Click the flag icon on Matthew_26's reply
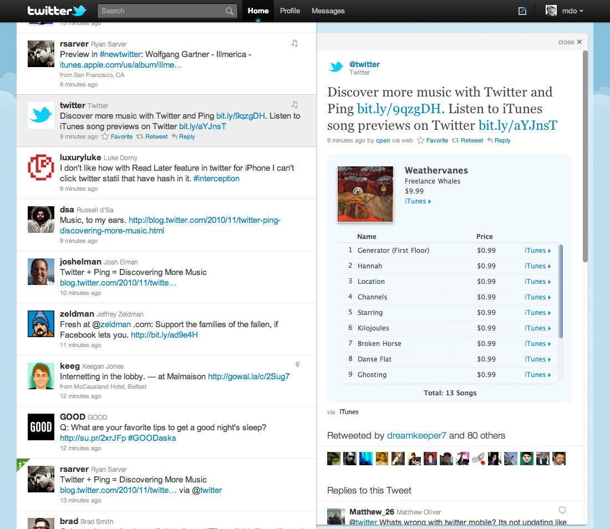 562,510
